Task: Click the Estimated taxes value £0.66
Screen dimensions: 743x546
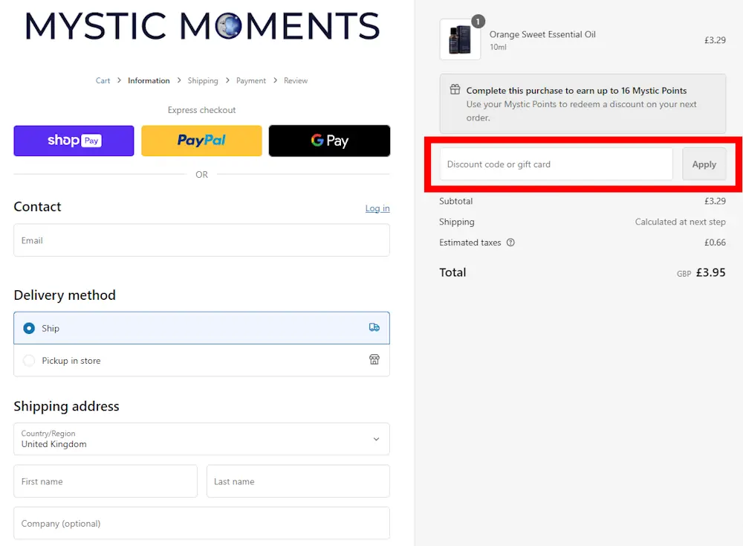Action: coord(715,243)
